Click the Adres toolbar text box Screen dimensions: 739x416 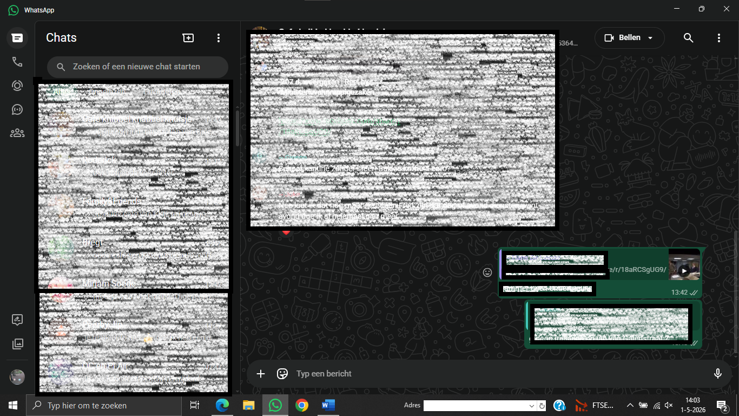pos(476,406)
